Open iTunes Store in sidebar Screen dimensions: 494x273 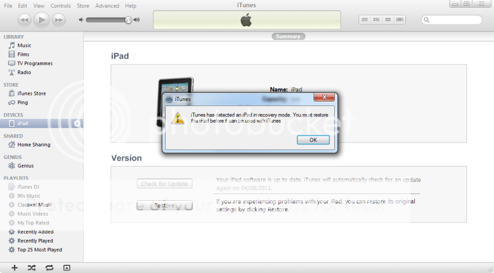pos(31,93)
